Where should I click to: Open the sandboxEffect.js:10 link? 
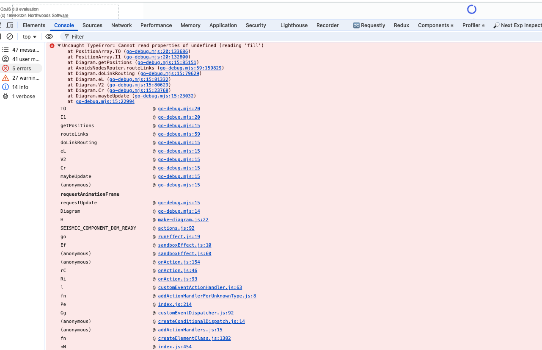pyautogui.click(x=184, y=245)
